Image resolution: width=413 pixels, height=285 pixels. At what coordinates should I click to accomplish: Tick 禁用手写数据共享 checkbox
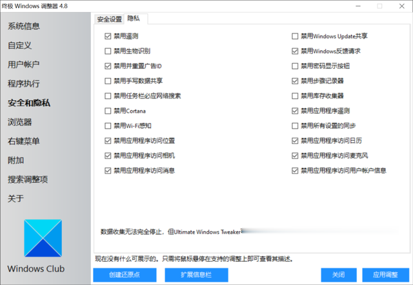[108, 81]
